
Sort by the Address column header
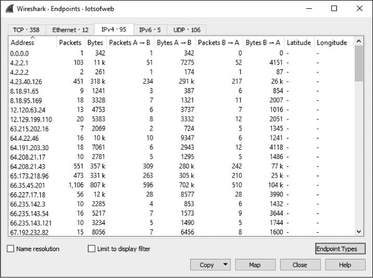tap(33, 43)
